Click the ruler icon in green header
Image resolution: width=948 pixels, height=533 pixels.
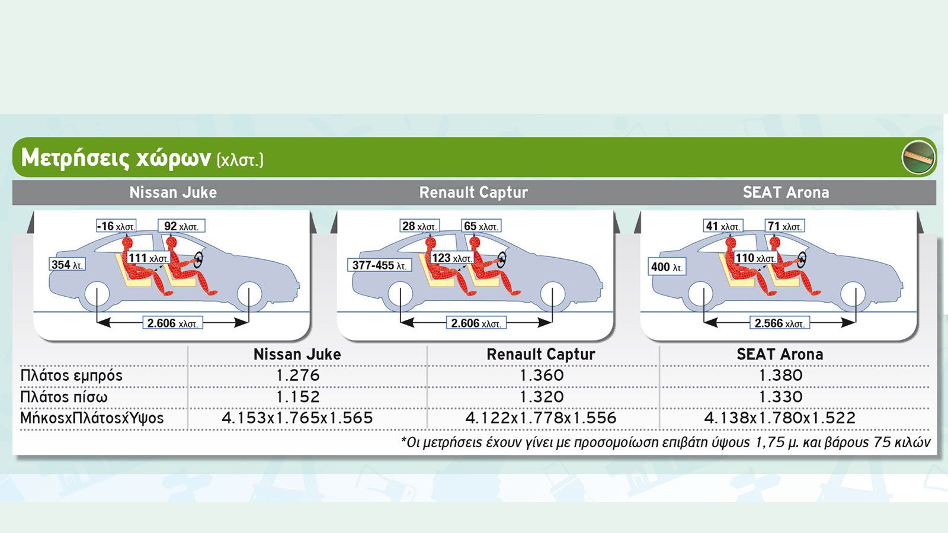coord(918,158)
